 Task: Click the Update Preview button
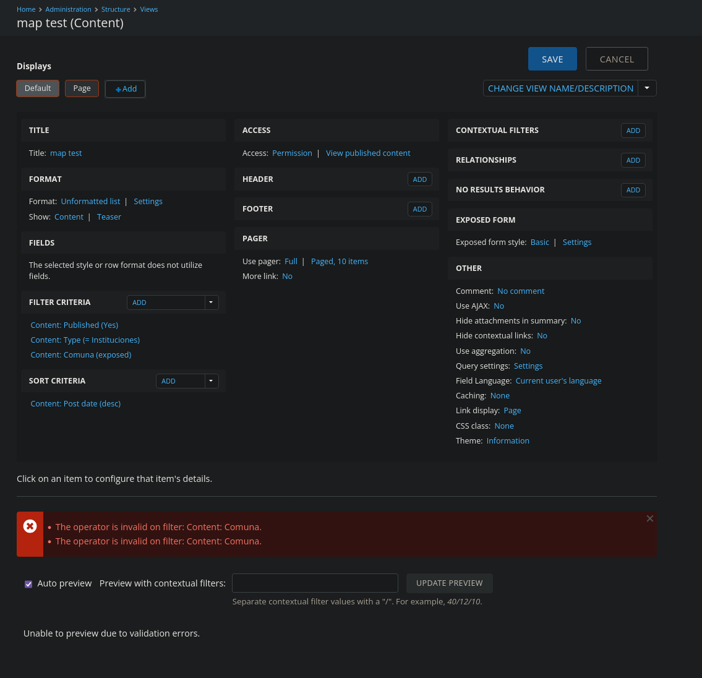[449, 583]
